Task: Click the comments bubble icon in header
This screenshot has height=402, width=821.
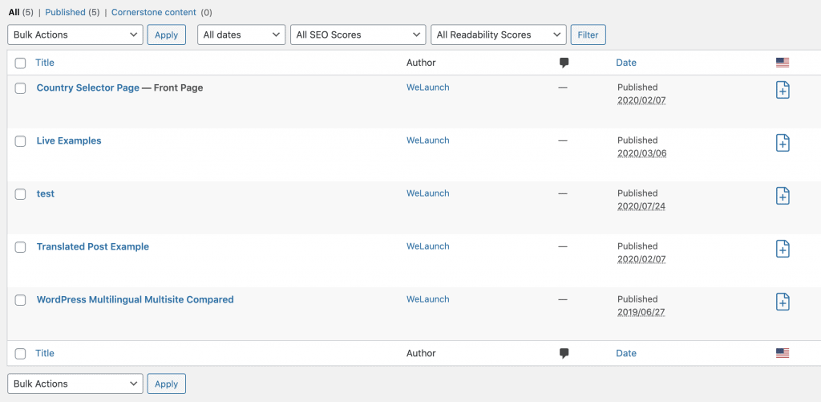Action: click(564, 63)
